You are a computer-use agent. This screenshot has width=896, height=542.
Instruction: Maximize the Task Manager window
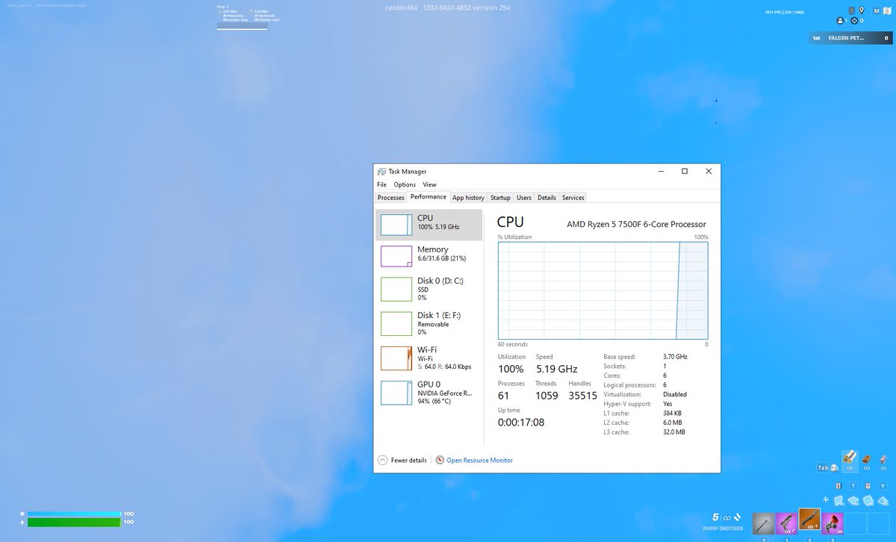[684, 171]
